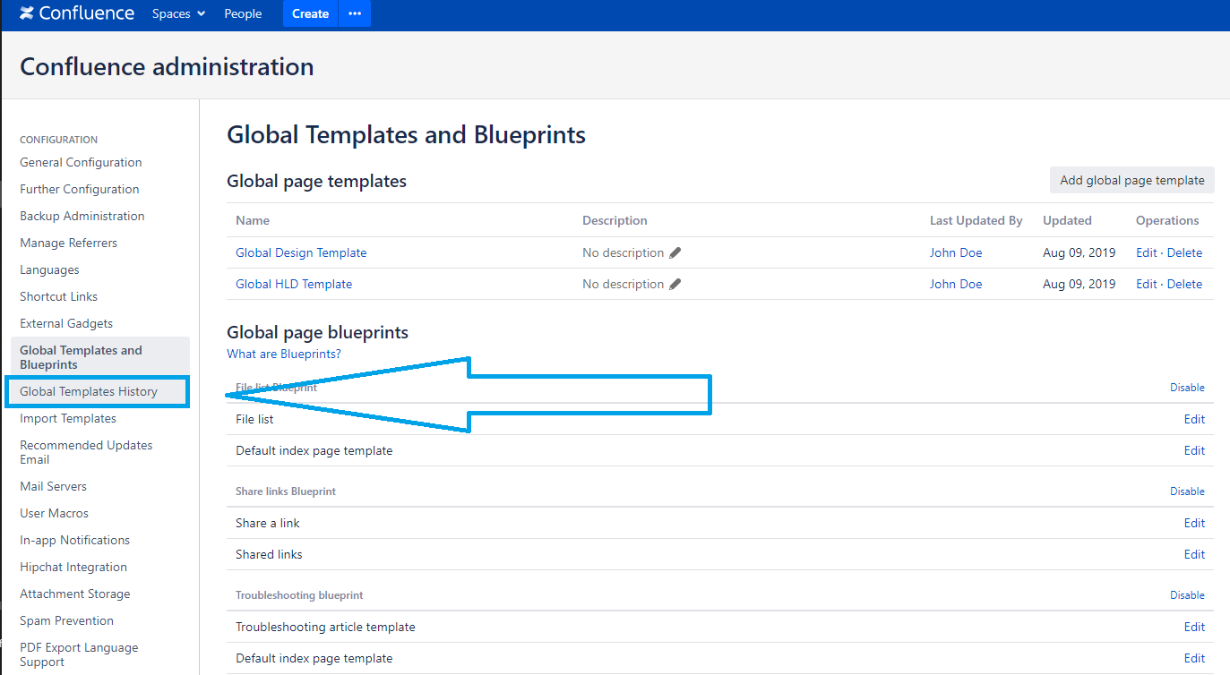Edit description of Global Design Template pencil
Viewport: 1230px width, 675px height.
675,252
